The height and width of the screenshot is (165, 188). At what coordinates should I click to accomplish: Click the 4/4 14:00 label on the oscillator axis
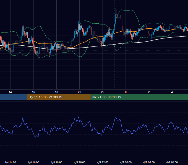tap(10, 162)
